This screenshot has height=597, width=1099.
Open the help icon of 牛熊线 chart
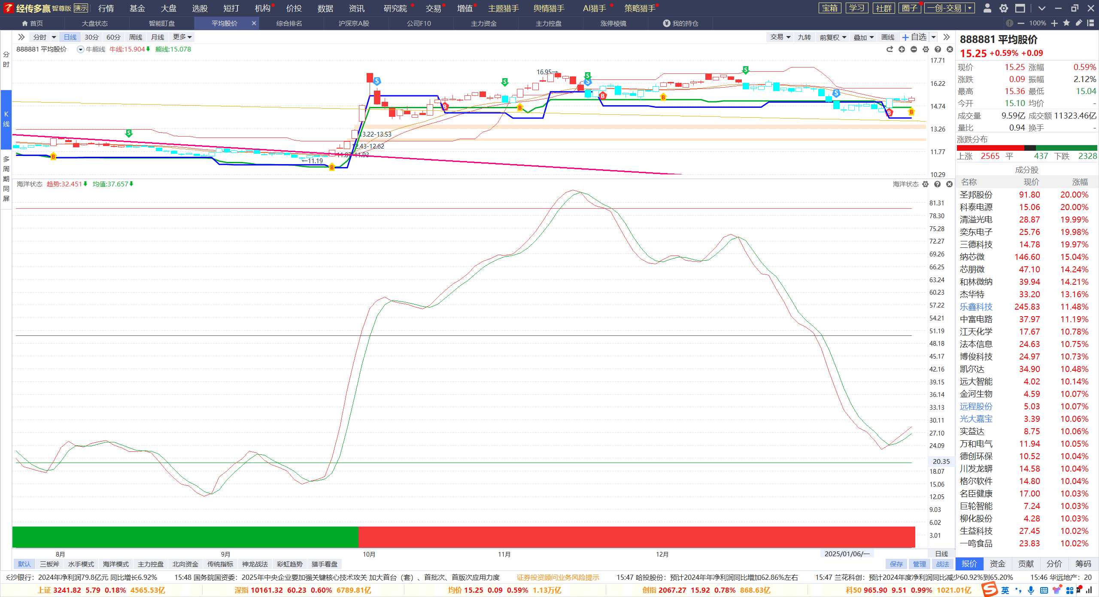tap(938, 49)
